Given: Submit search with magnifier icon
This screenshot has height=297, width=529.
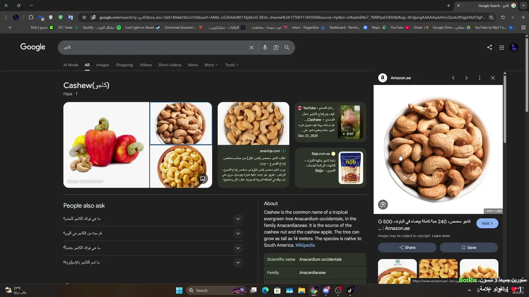Looking at the screenshot, I should (287, 47).
